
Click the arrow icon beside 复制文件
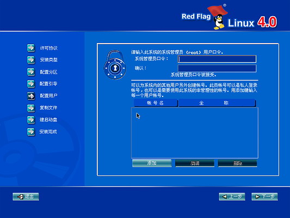point(31,108)
